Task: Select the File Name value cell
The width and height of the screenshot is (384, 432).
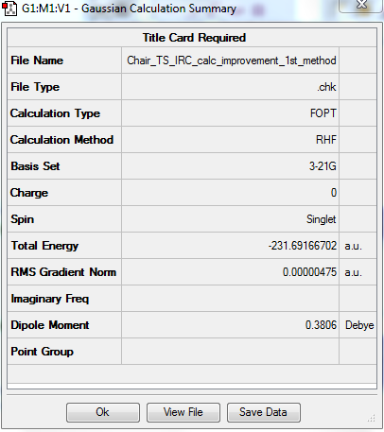Action: coord(231,60)
